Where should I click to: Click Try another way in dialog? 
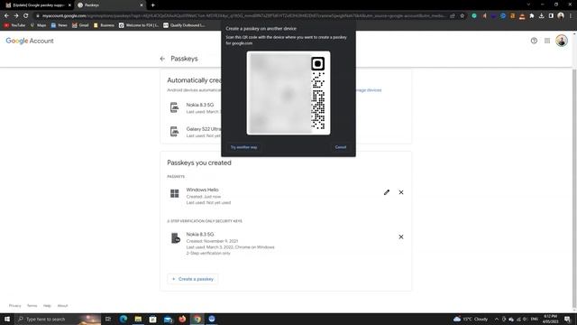[x=243, y=147]
